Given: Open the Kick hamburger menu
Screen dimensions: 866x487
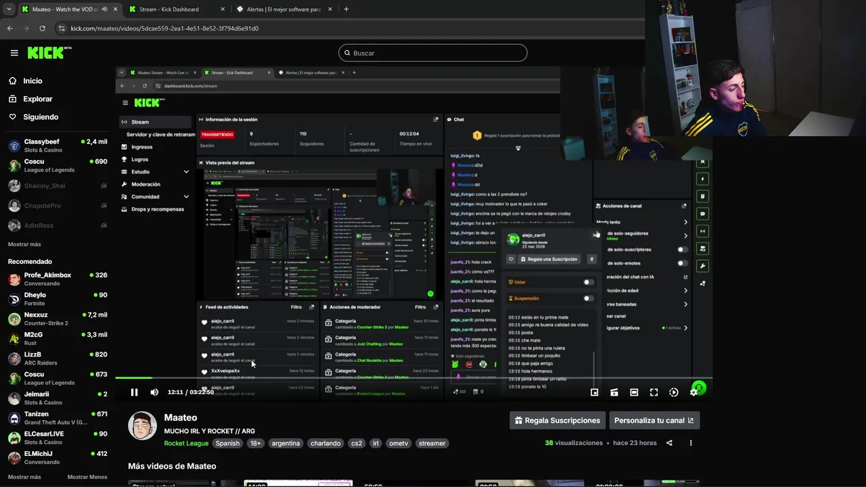Looking at the screenshot, I should tap(14, 53).
